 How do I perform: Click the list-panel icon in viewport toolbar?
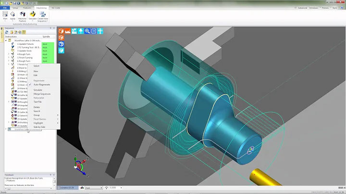point(94,31)
